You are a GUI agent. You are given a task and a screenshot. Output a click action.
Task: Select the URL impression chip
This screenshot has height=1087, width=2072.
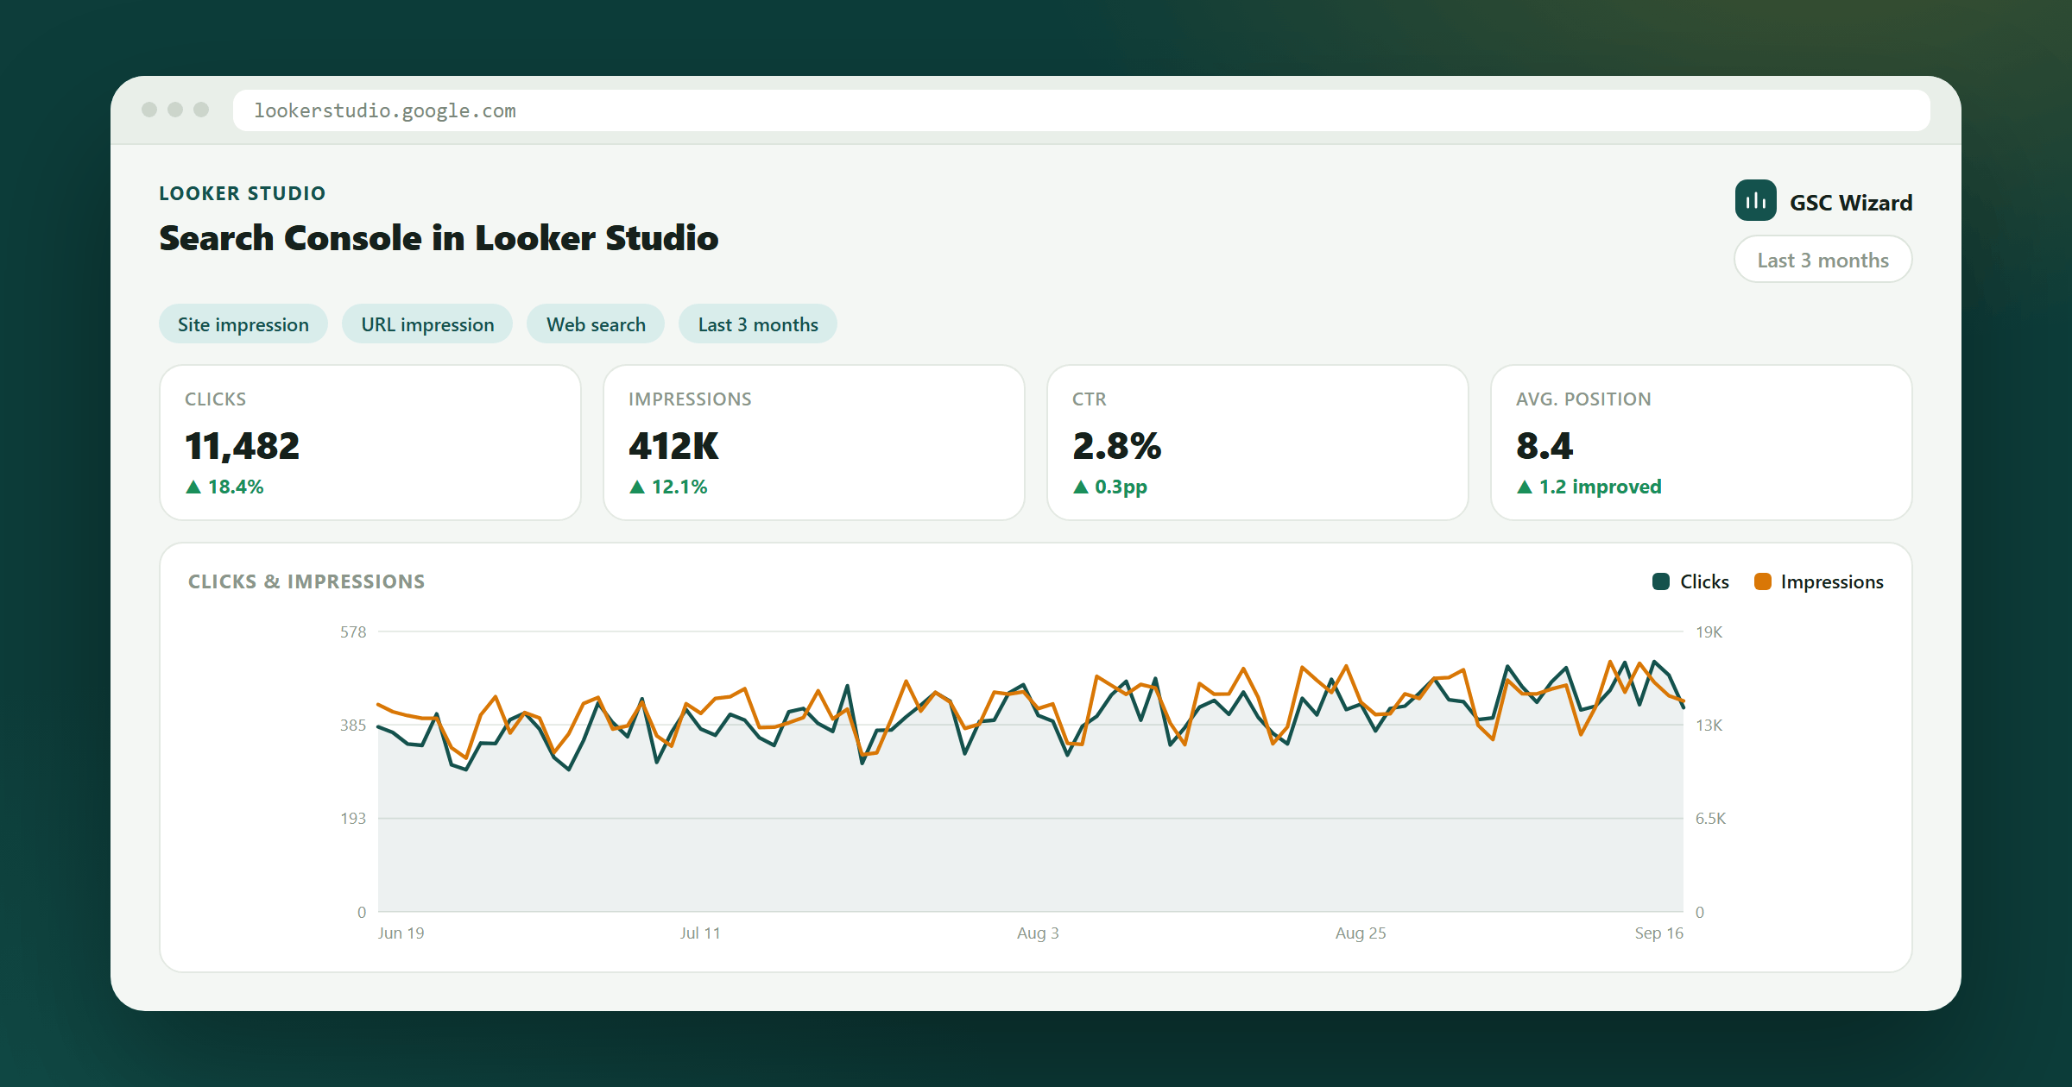click(x=427, y=324)
